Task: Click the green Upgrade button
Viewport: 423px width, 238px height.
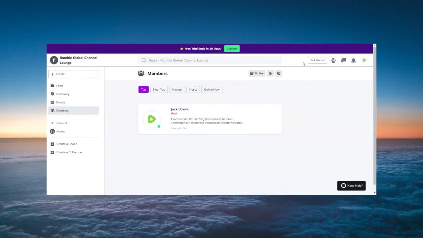Action: click(x=232, y=49)
